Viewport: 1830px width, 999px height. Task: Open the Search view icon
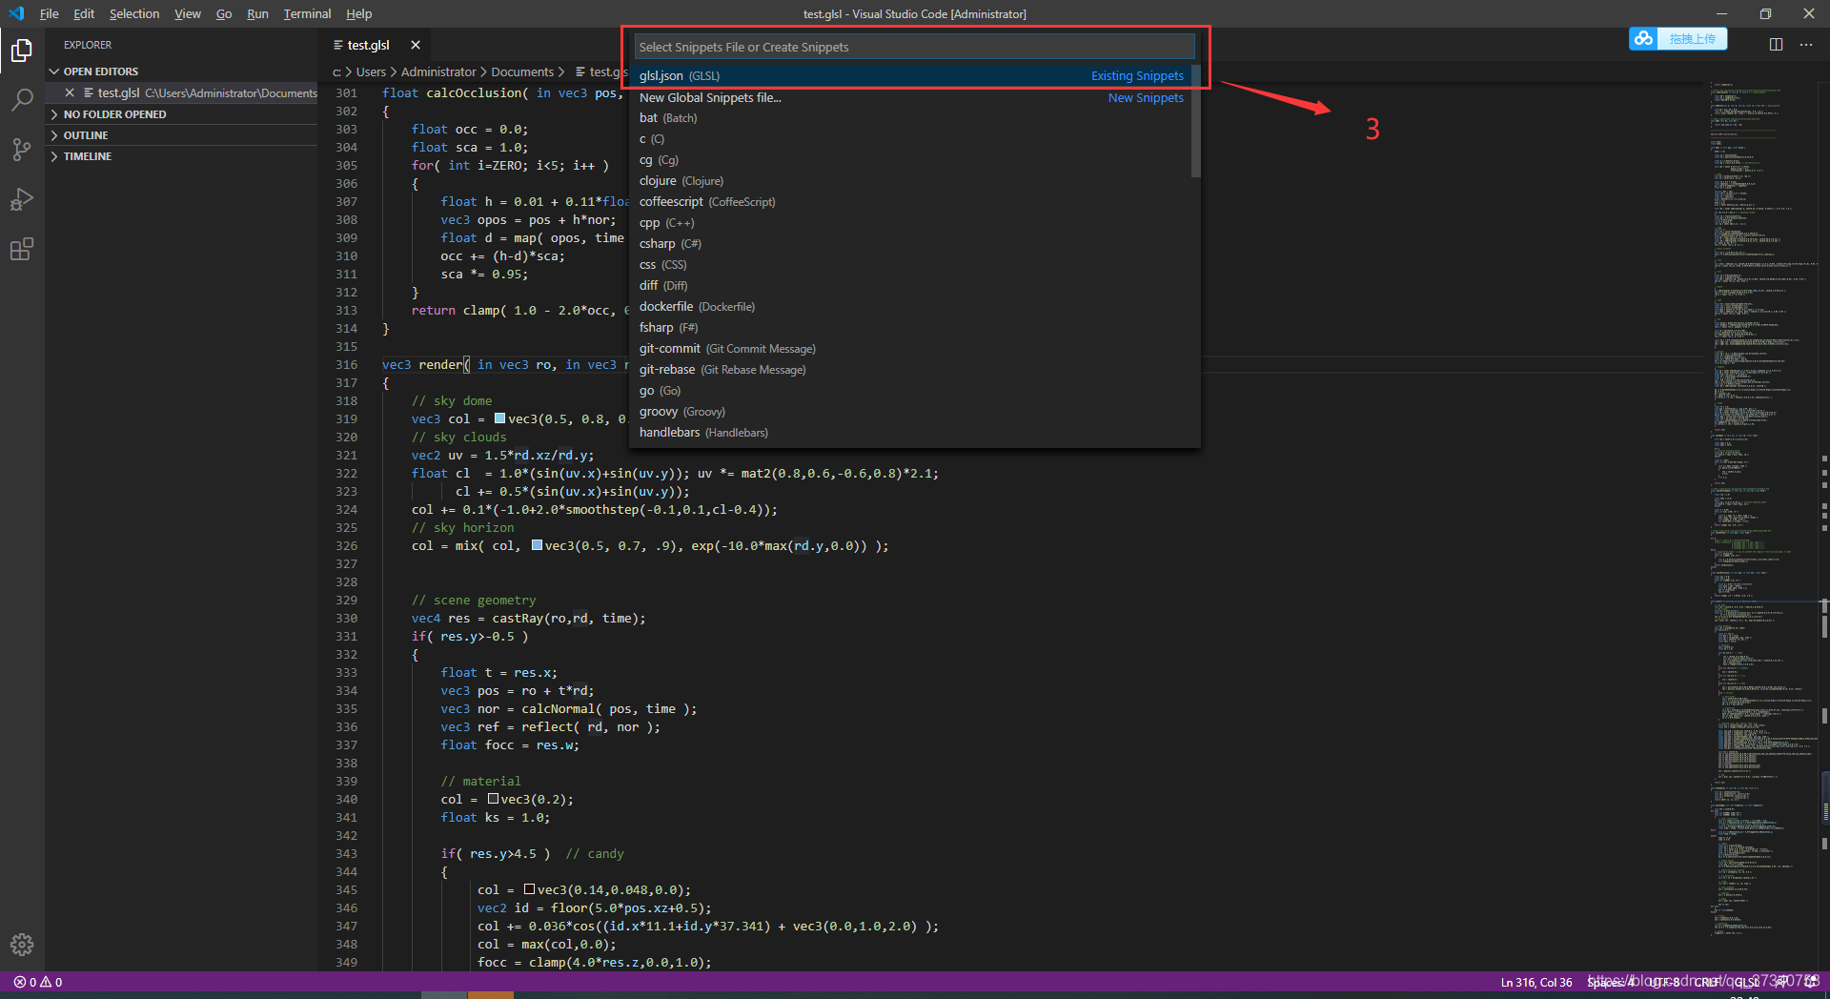[x=21, y=99]
